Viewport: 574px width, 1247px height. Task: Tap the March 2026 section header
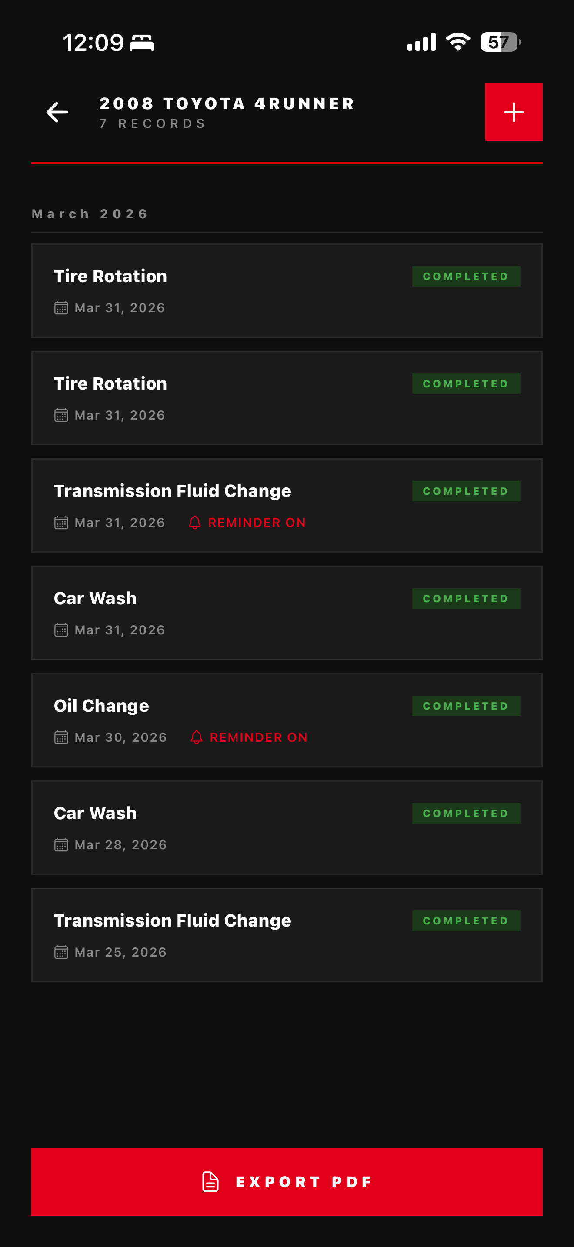[x=90, y=214]
